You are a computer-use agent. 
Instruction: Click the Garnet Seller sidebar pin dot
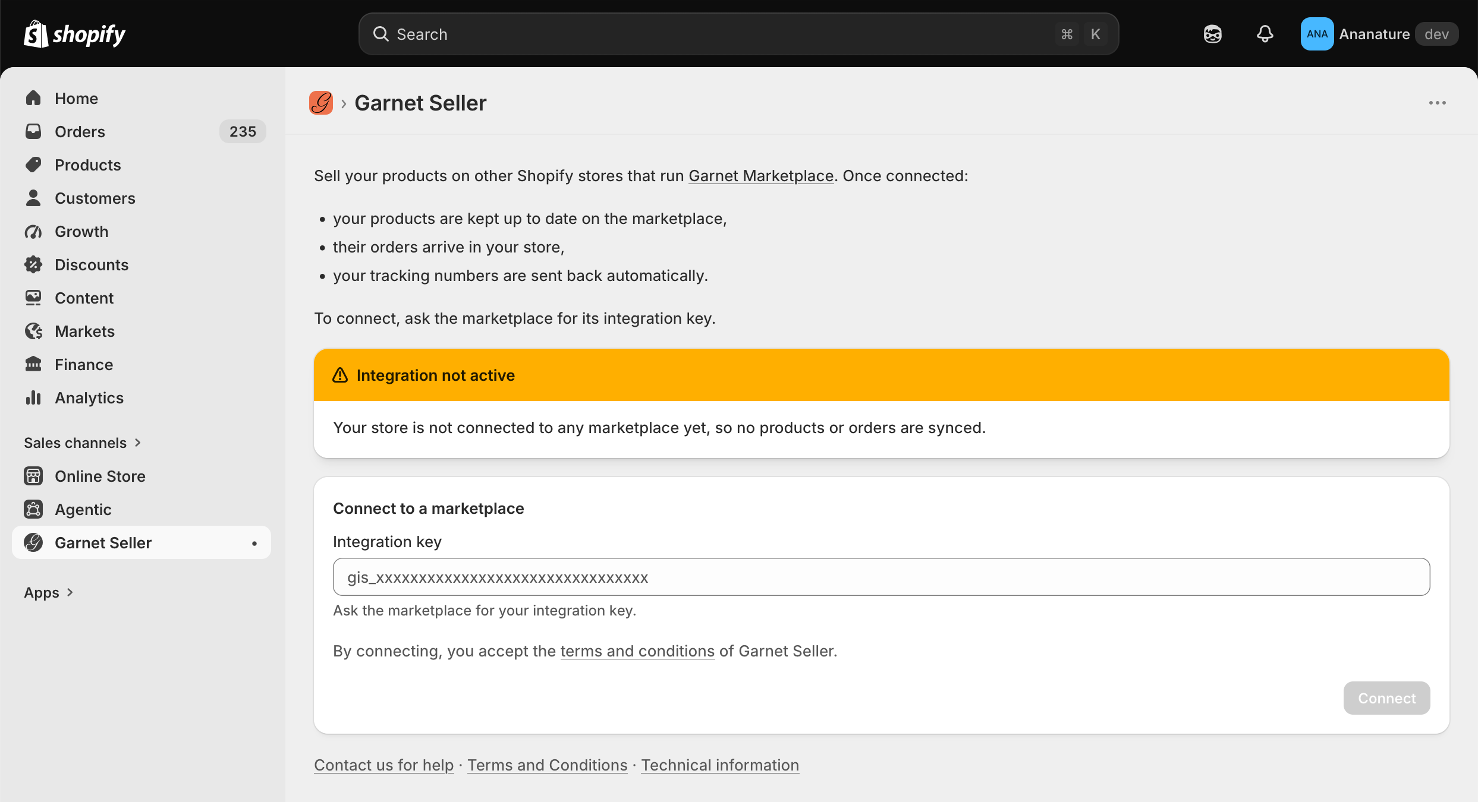click(254, 544)
